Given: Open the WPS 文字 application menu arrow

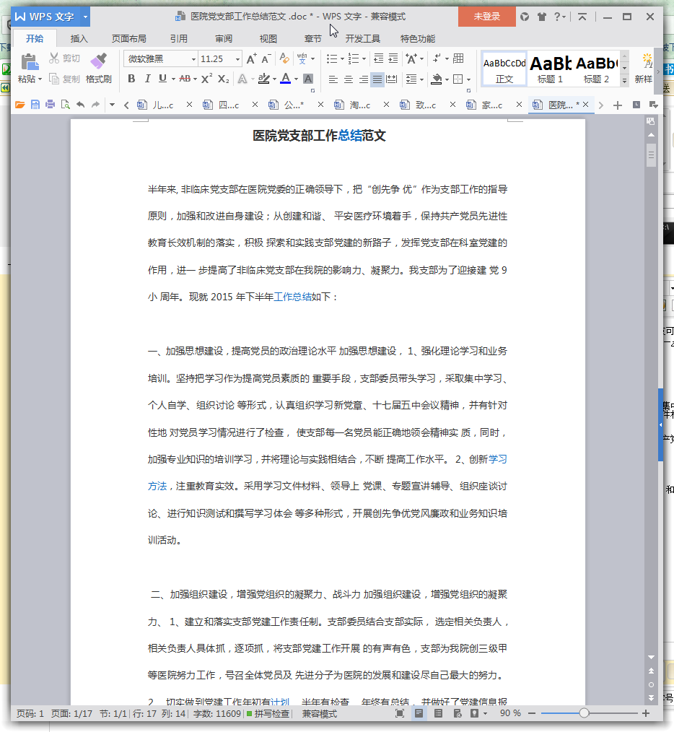Looking at the screenshot, I should [85, 17].
